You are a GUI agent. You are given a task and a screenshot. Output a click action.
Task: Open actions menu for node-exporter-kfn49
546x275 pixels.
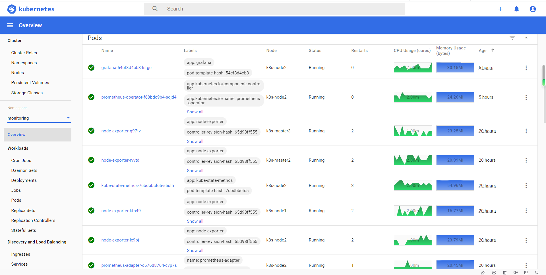(x=526, y=211)
